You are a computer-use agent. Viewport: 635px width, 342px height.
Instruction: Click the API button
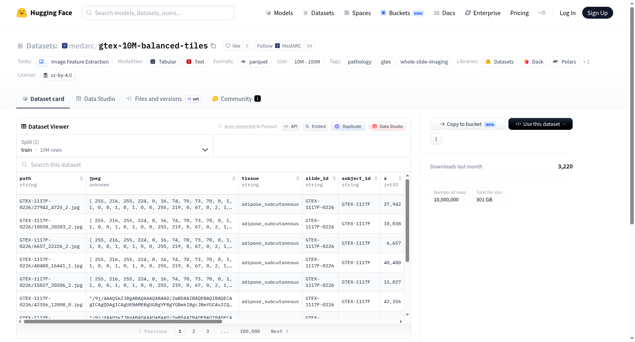coord(291,126)
